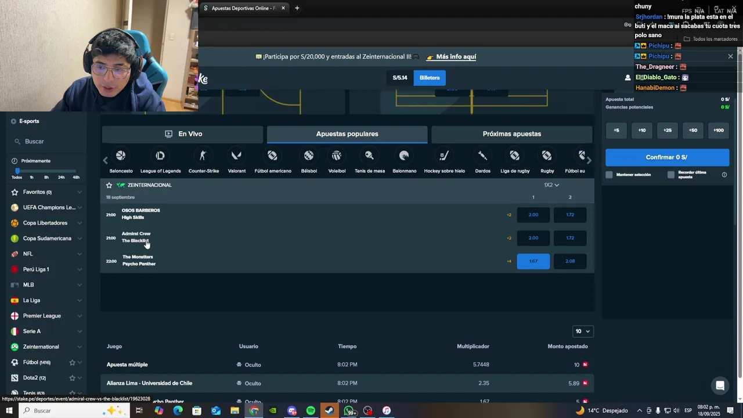Click the Confirmar 0 S/ button
The width and height of the screenshot is (743, 418).
coord(667,157)
